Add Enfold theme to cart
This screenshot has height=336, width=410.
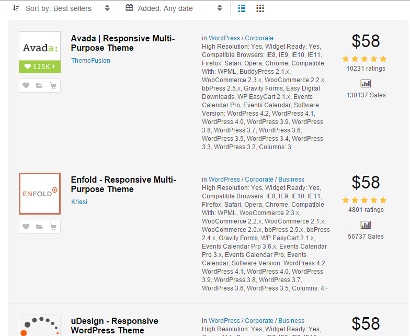pyautogui.click(x=53, y=227)
